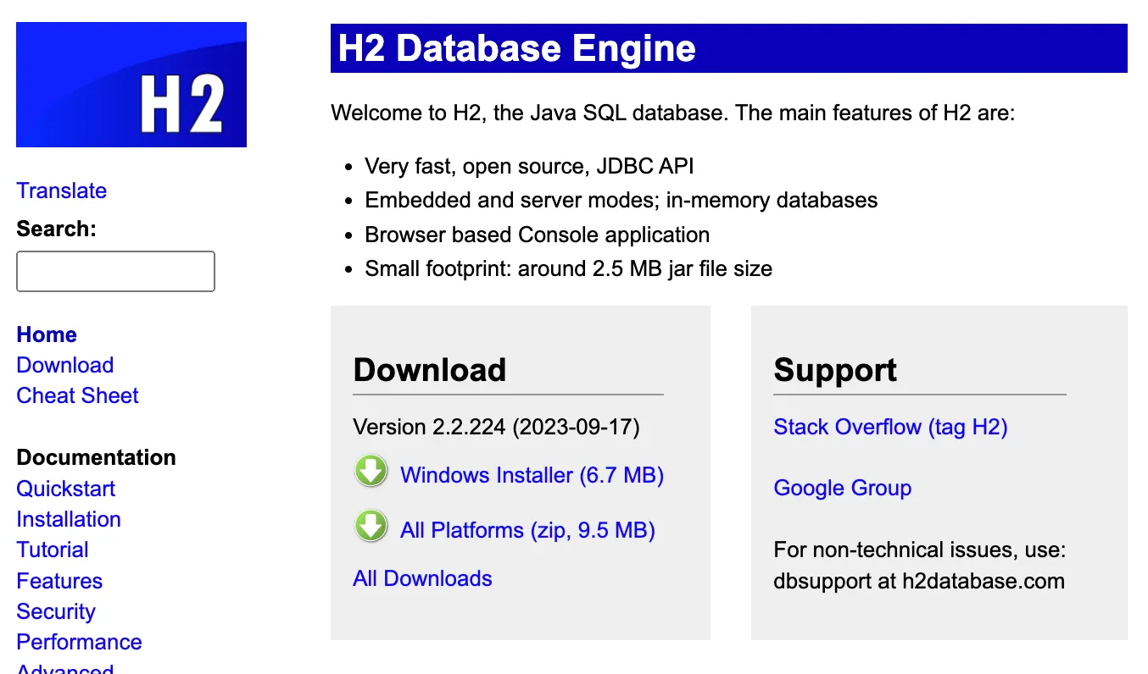Download the All Platforms zip file
This screenshot has height=674, width=1148.
[527, 530]
